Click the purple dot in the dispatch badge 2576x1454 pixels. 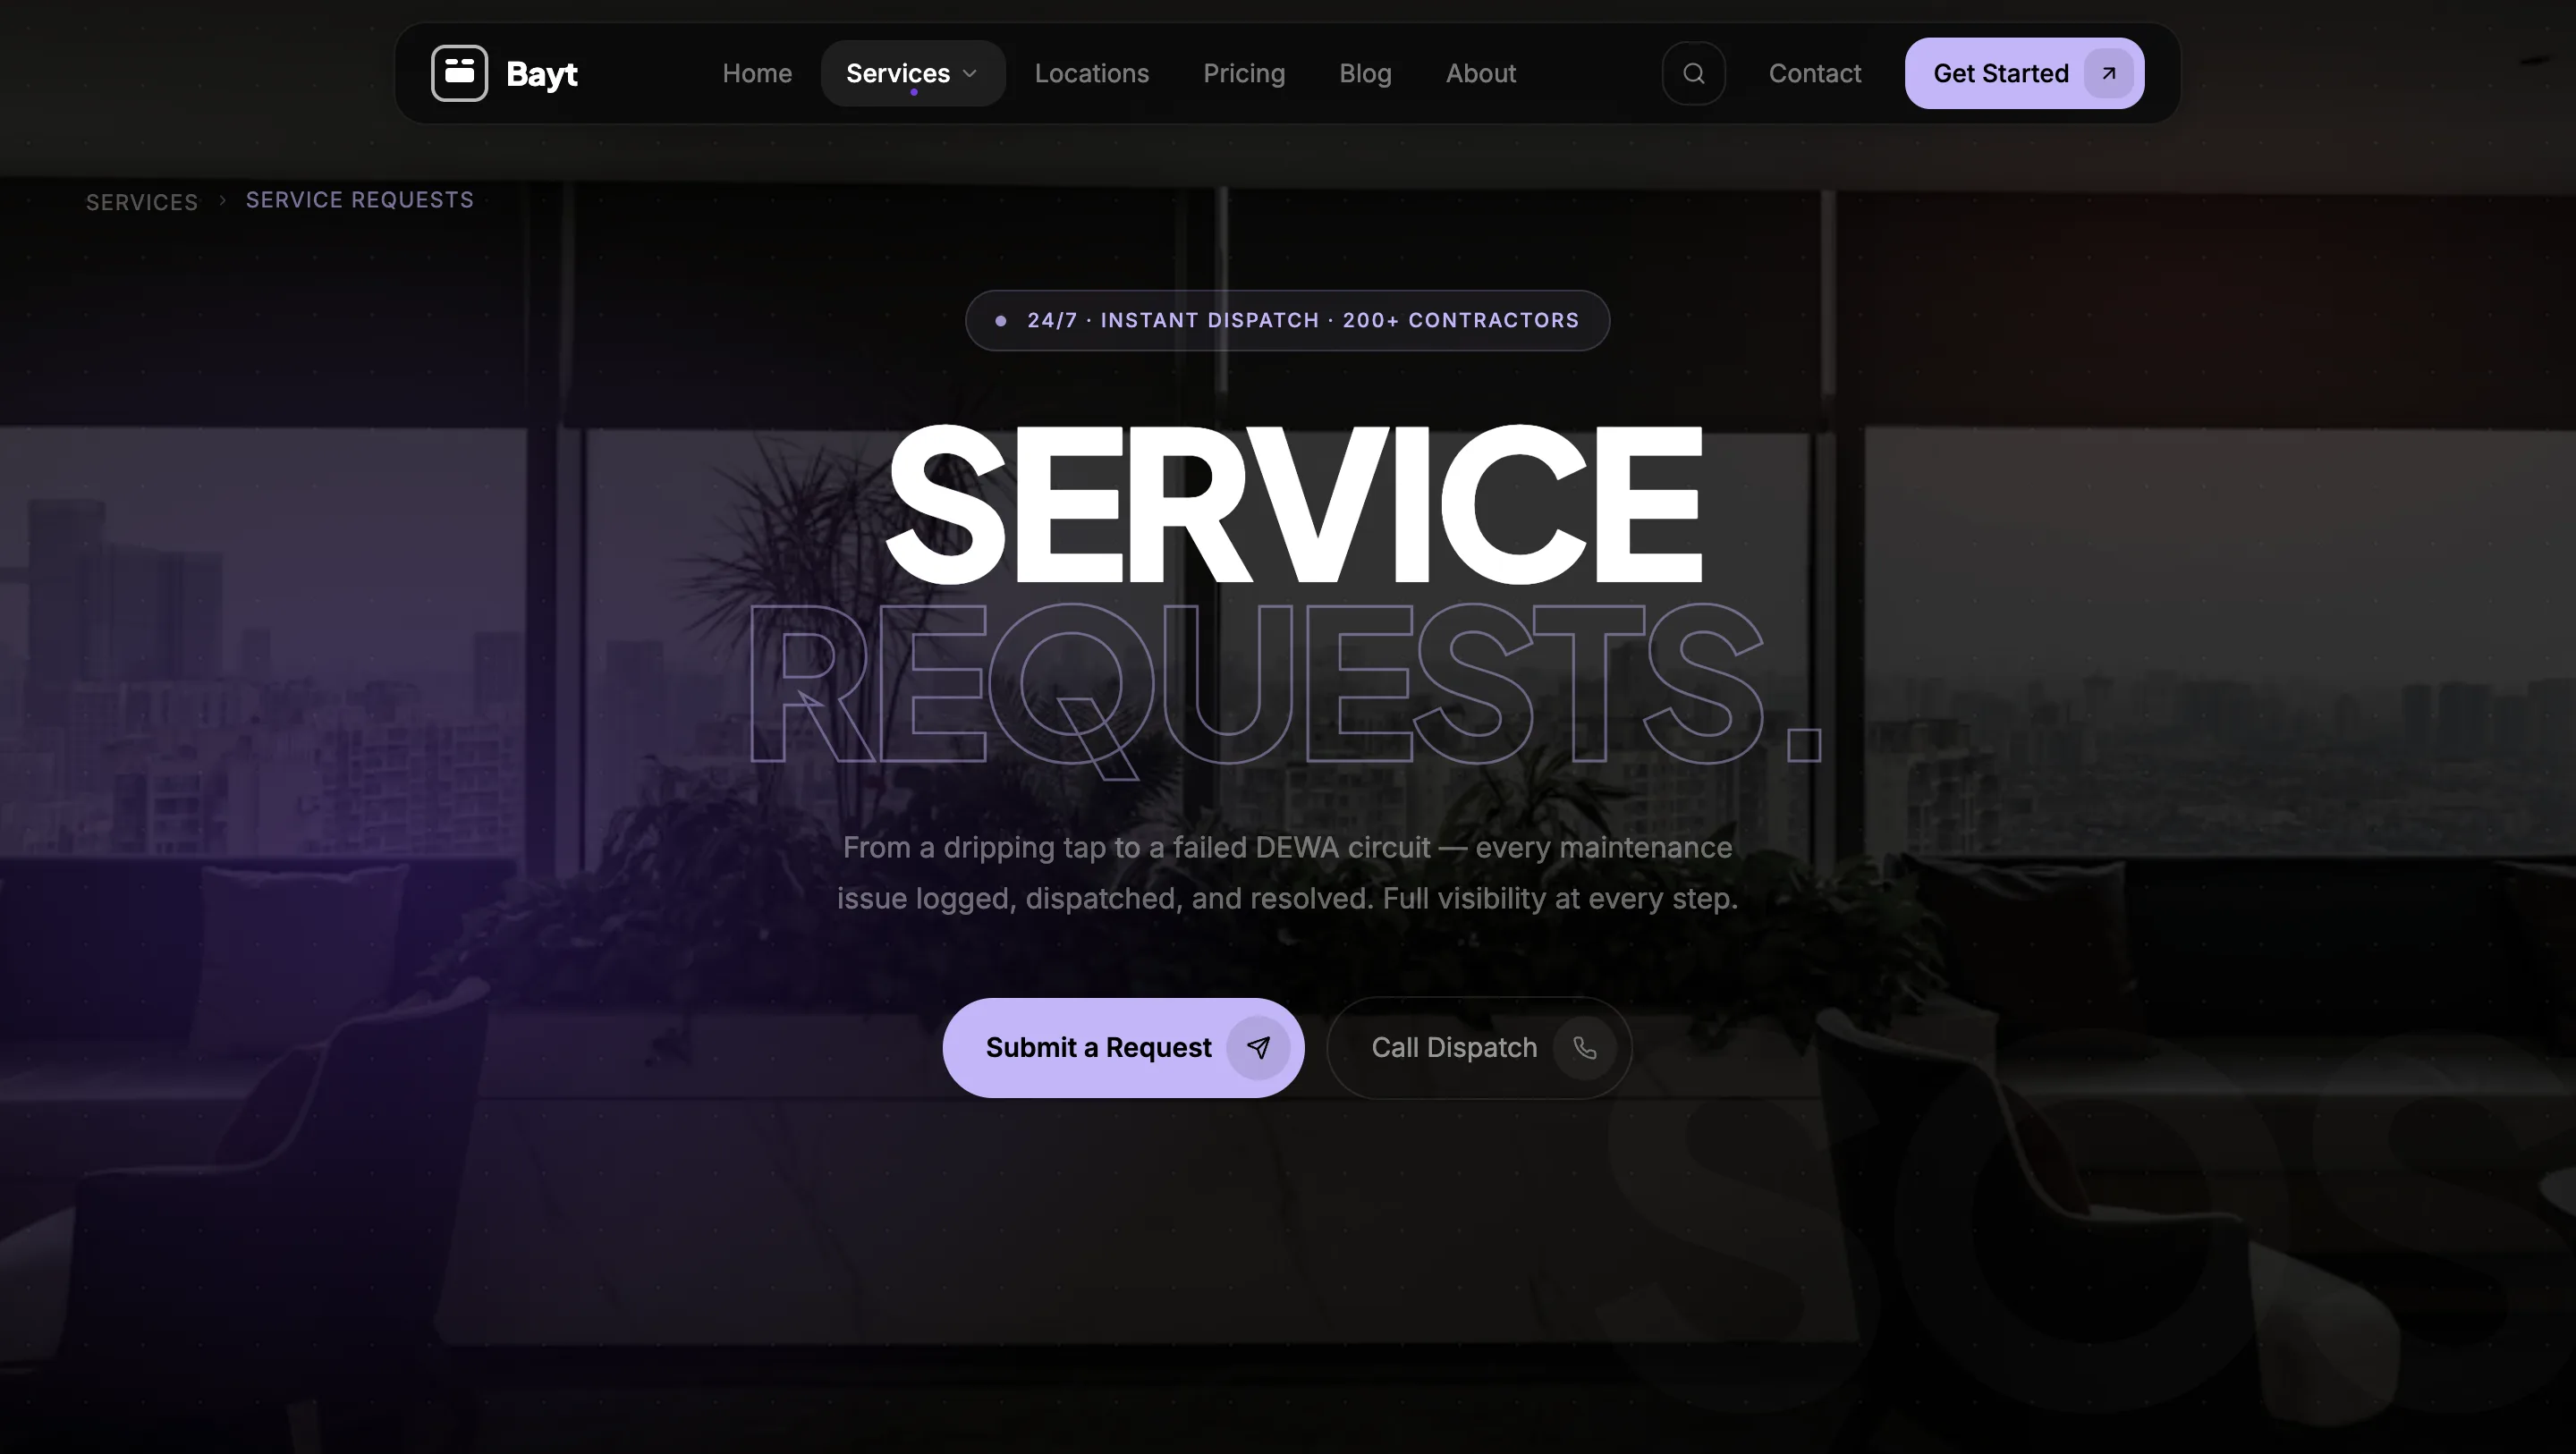[x=1001, y=320]
